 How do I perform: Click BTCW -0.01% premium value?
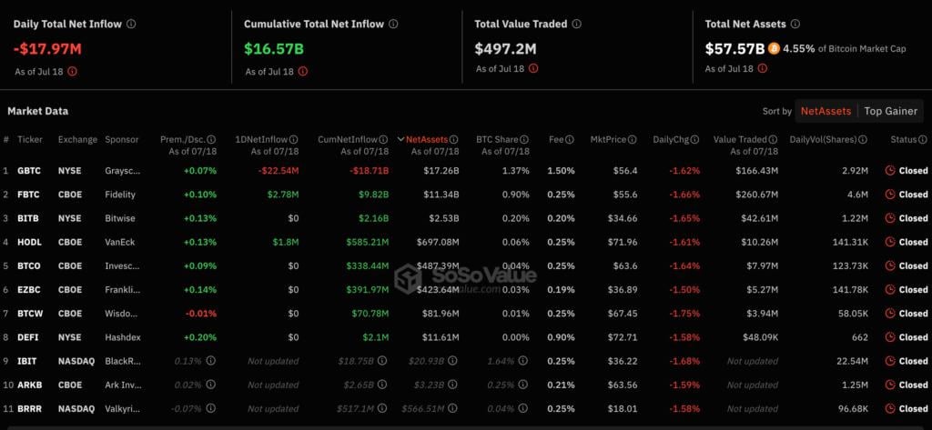click(x=201, y=314)
